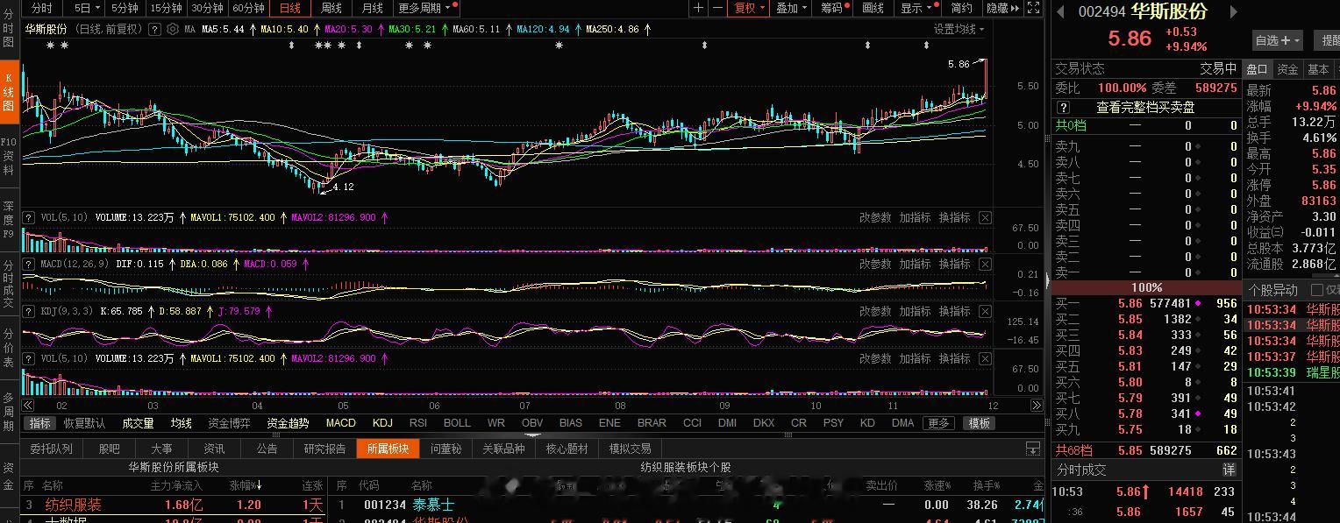1340x523 pixels.
Task: Open 分价表 in left sidebar
Action: (x=9, y=349)
